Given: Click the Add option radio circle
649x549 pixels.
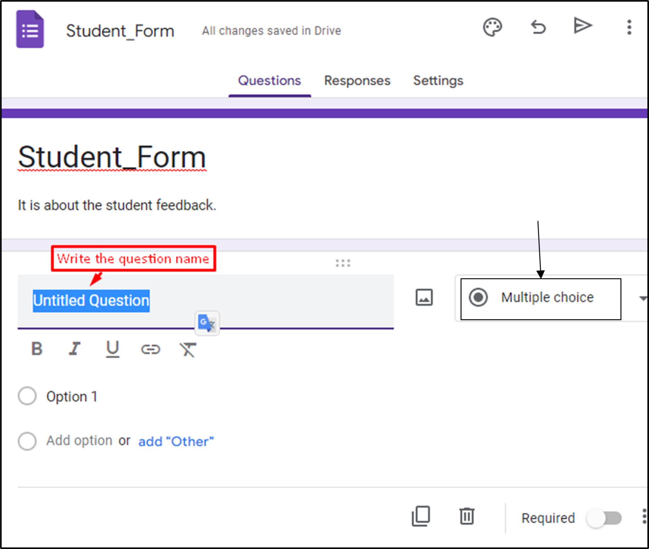Looking at the screenshot, I should tap(27, 441).
